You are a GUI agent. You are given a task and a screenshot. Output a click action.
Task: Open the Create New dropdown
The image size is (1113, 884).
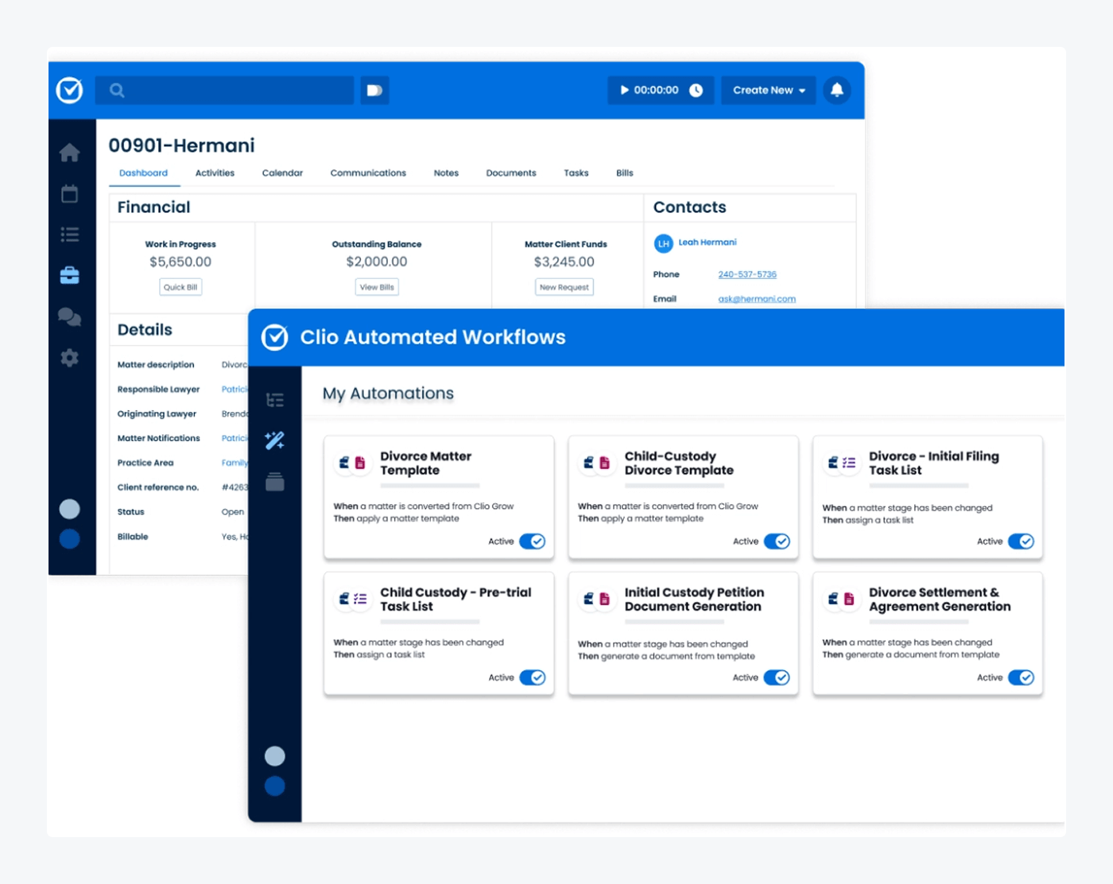(x=769, y=91)
